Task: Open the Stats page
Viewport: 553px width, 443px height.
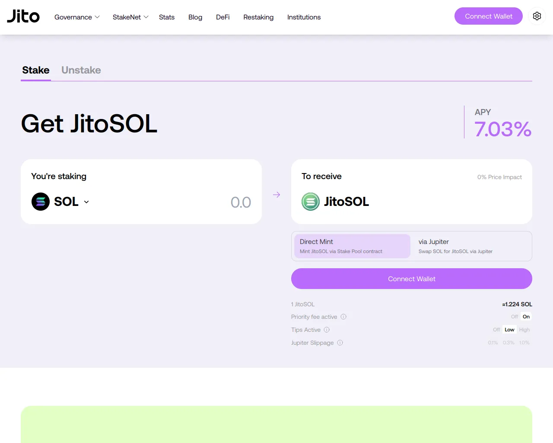Action: pyautogui.click(x=167, y=17)
